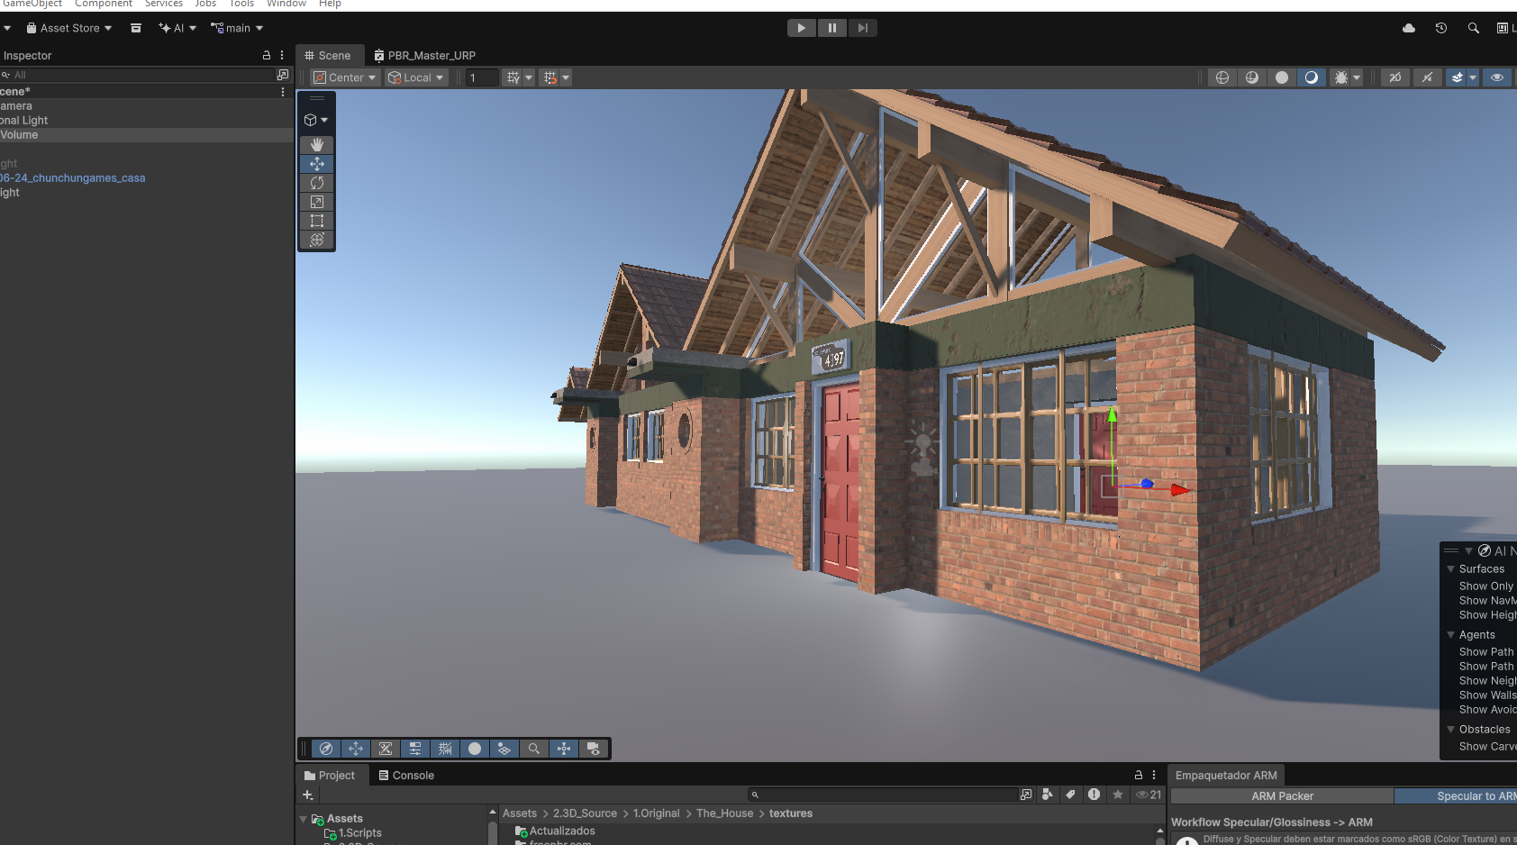Toggle the camera view overlay button
The width and height of the screenshot is (1517, 845).
[x=594, y=749]
